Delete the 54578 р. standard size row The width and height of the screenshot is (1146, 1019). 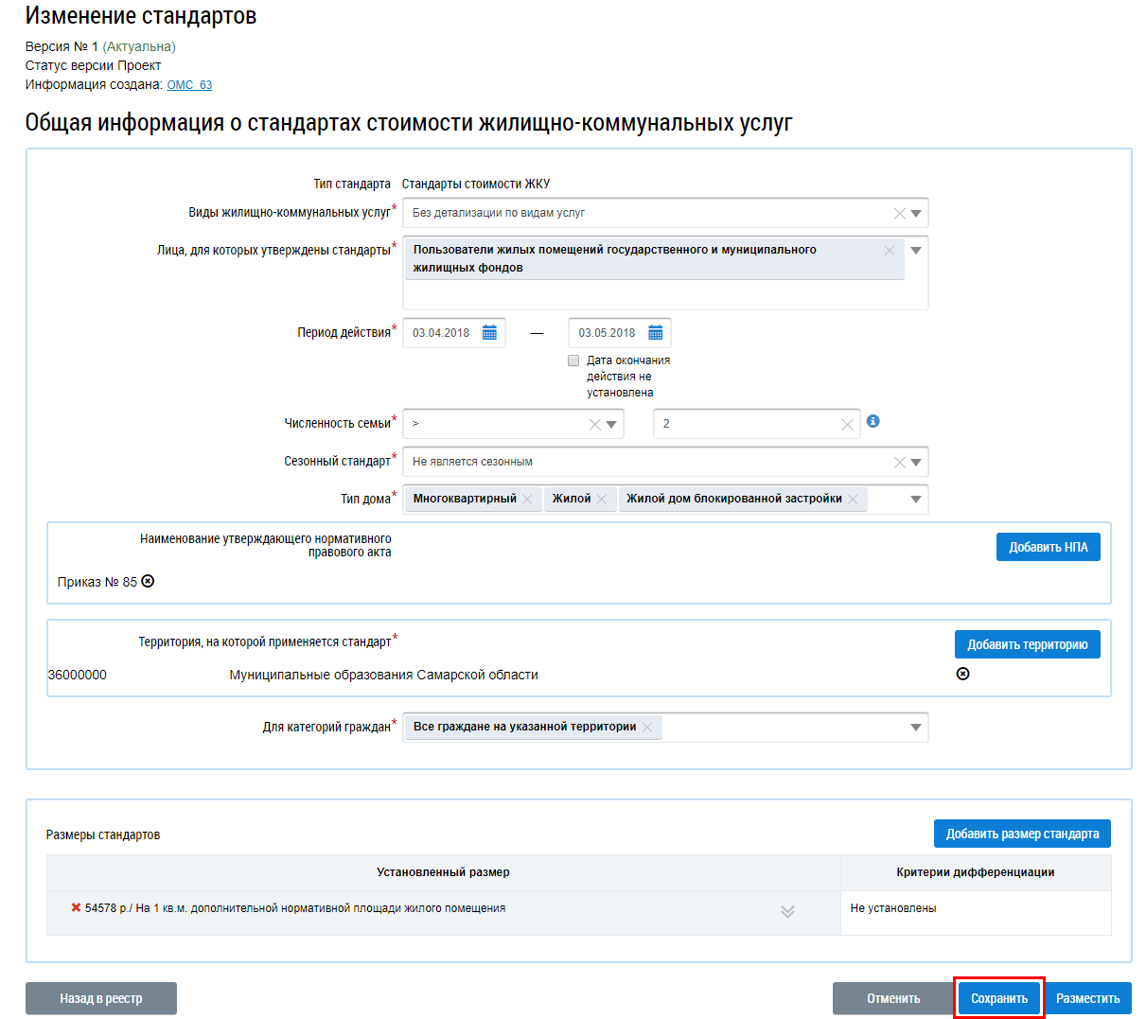(76, 907)
